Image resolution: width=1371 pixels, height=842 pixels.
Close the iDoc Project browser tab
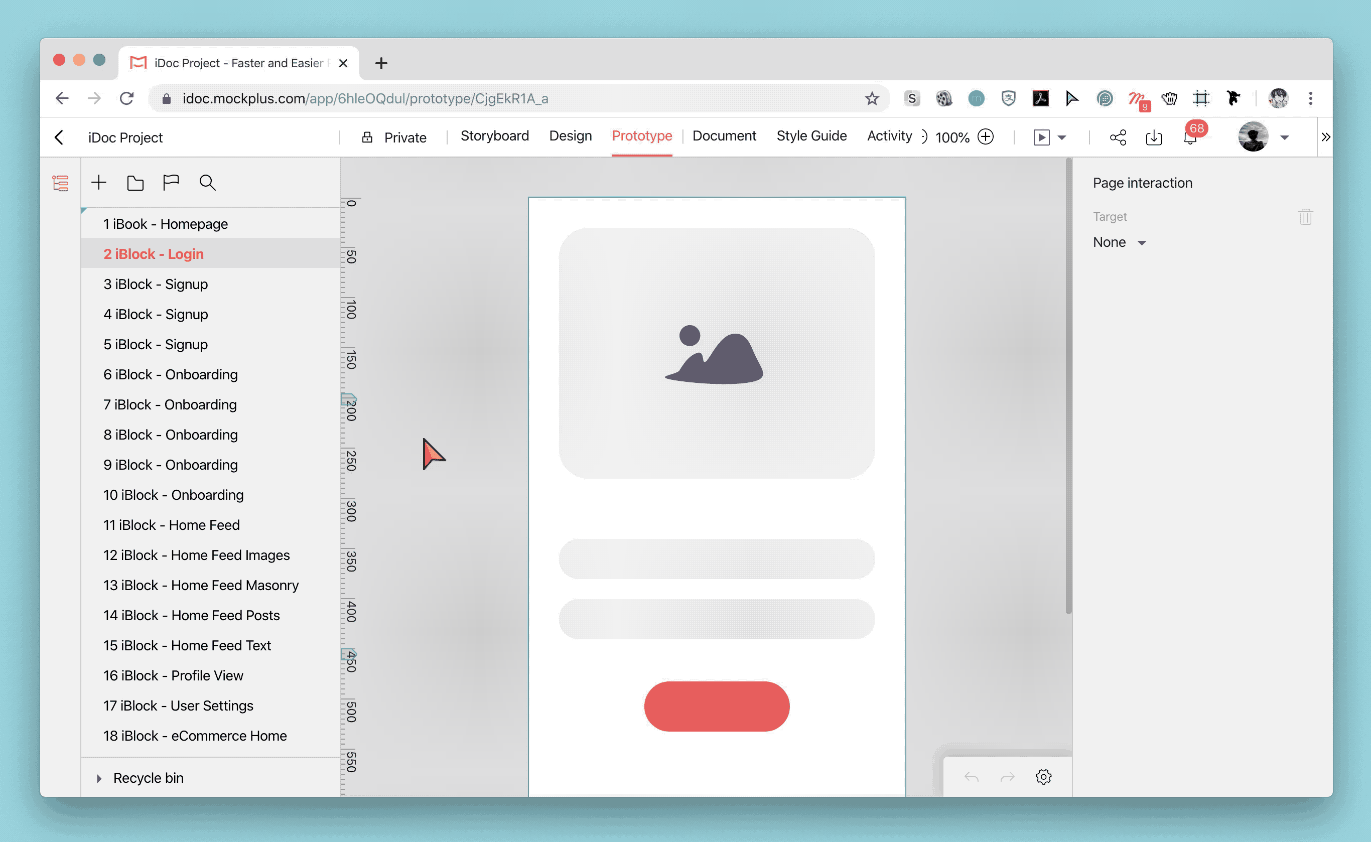(343, 63)
